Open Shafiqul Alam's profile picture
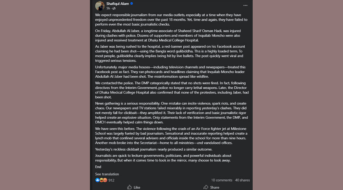 pyautogui.click(x=100, y=6)
